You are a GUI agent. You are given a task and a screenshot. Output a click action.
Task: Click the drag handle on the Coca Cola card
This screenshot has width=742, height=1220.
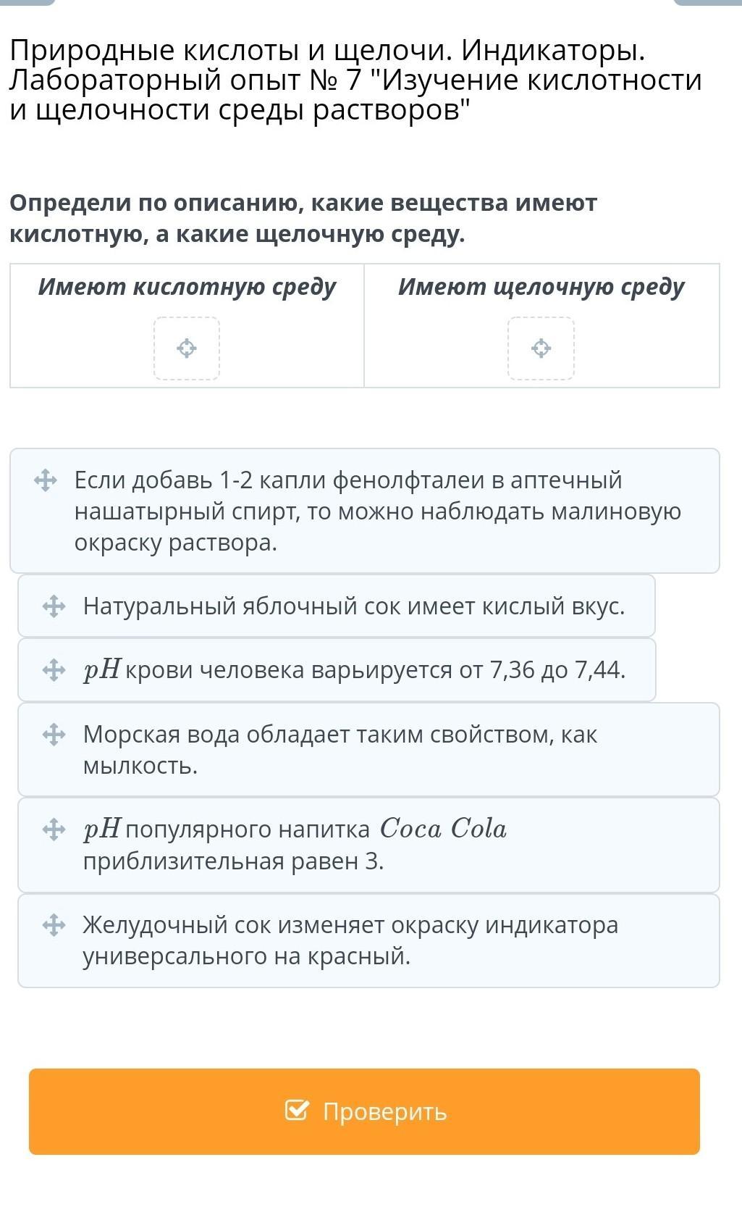pyautogui.click(x=54, y=829)
